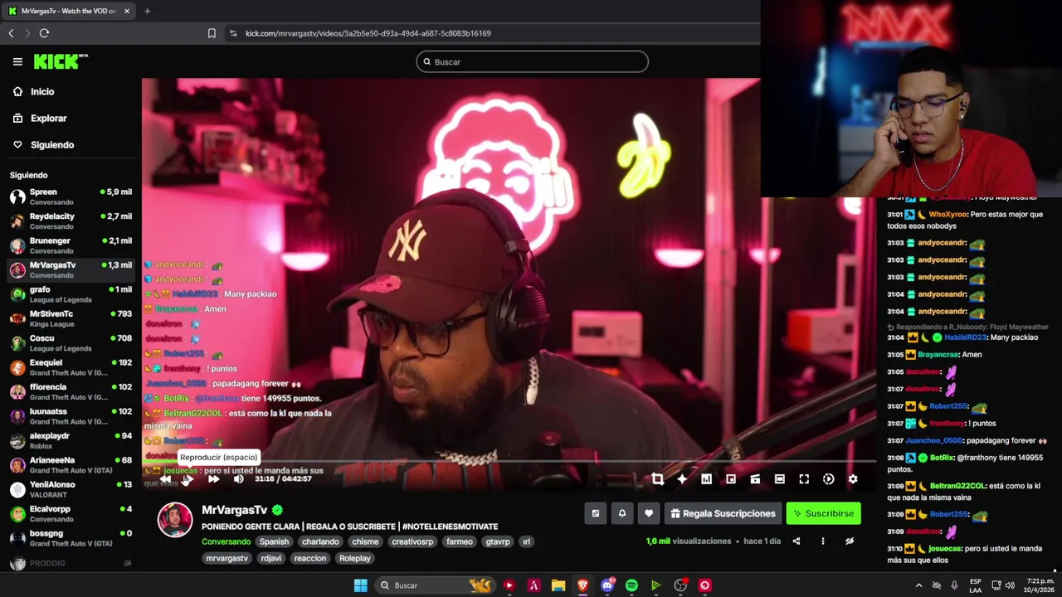Share the video with the share icon
This screenshot has height=597, width=1062.
coord(796,541)
